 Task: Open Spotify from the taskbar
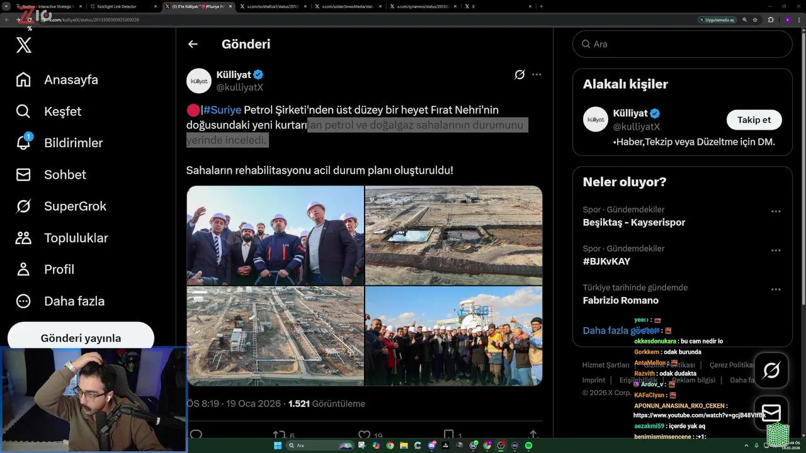pos(528,445)
